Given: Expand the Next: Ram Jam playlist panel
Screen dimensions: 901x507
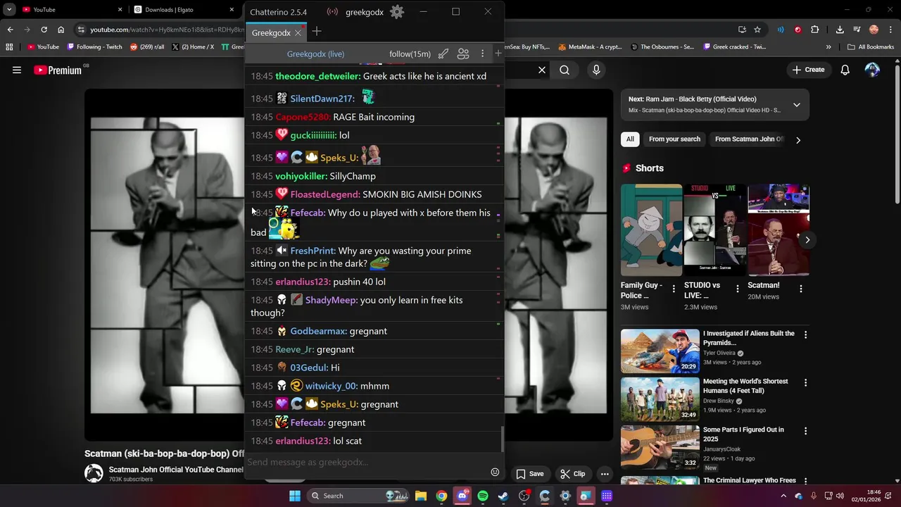Looking at the screenshot, I should (796, 105).
